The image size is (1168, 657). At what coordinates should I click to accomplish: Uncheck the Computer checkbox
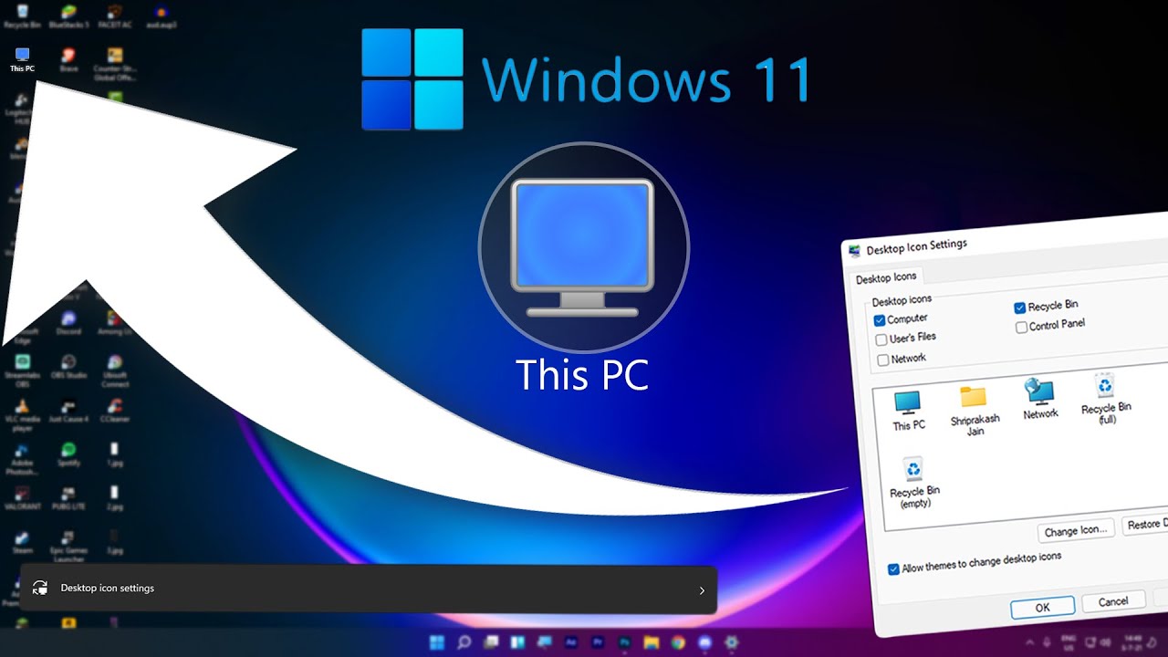point(880,320)
